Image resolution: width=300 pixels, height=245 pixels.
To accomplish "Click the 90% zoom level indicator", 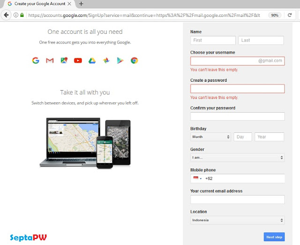I will pos(275,15).
